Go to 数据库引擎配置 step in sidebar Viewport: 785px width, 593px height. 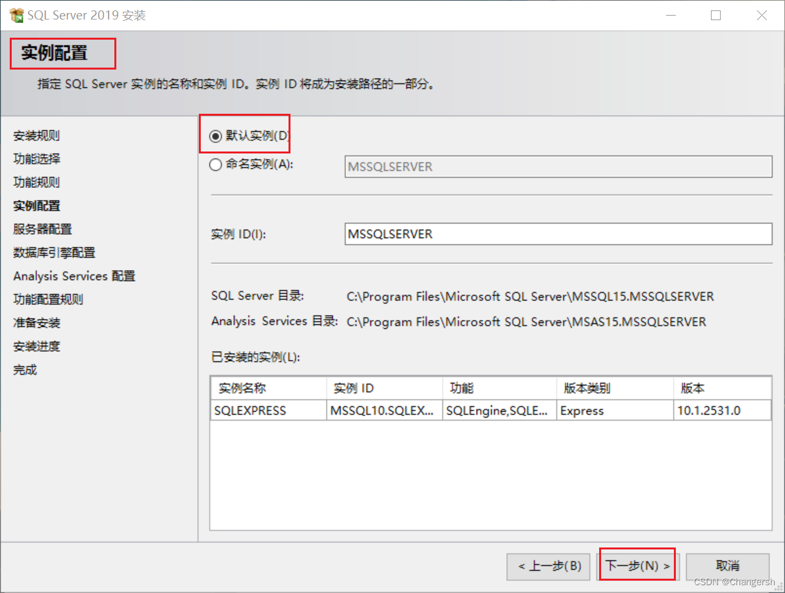click(x=54, y=253)
